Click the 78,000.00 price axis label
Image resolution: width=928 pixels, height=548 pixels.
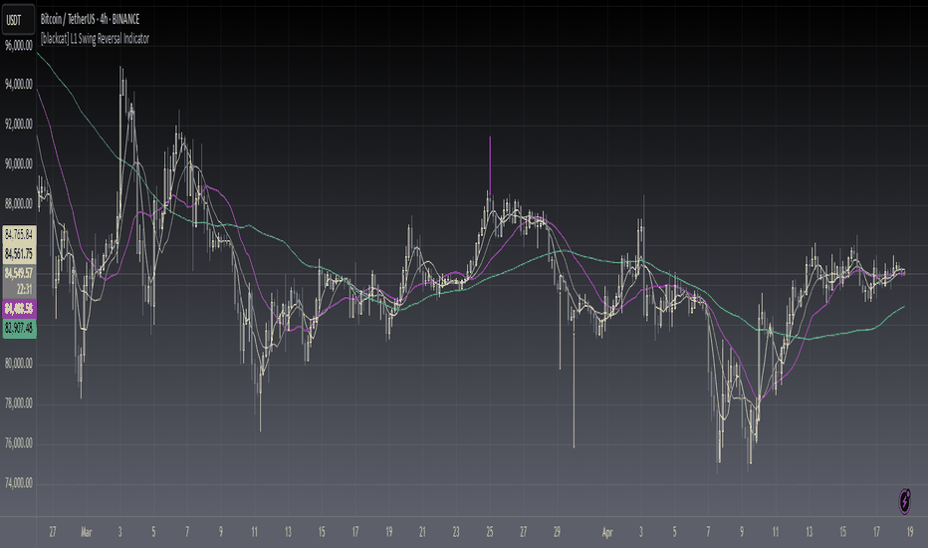coord(18,403)
